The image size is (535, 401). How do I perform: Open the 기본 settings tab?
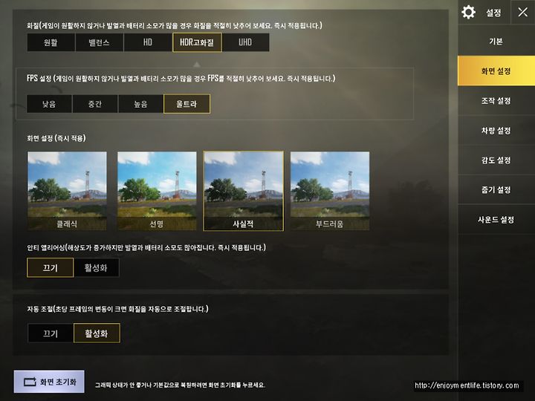(496, 42)
